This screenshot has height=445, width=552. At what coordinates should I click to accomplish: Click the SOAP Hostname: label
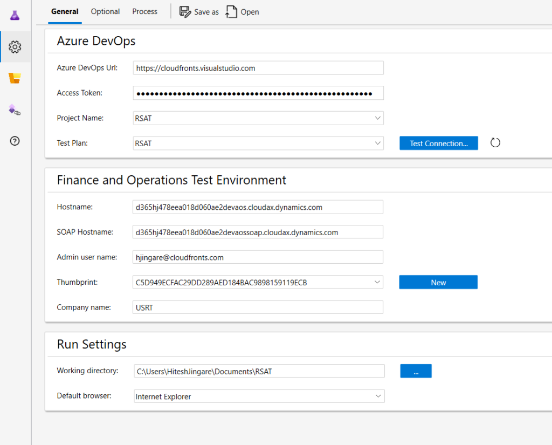(x=85, y=232)
